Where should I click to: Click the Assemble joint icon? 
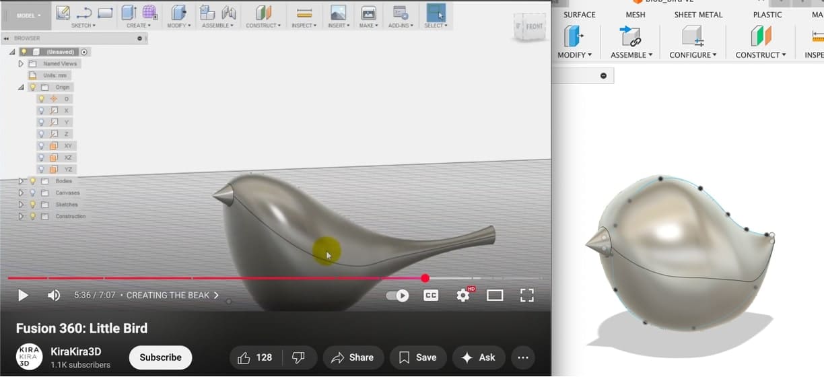click(x=631, y=36)
